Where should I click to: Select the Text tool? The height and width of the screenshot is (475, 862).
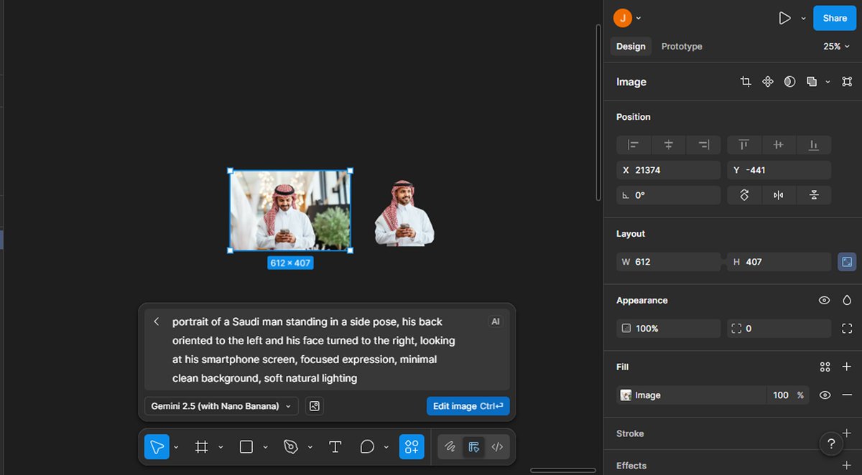(335, 447)
